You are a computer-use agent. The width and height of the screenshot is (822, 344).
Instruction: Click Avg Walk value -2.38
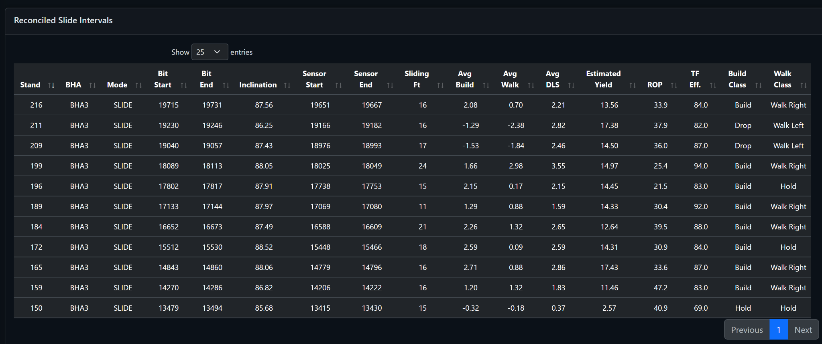click(516, 125)
